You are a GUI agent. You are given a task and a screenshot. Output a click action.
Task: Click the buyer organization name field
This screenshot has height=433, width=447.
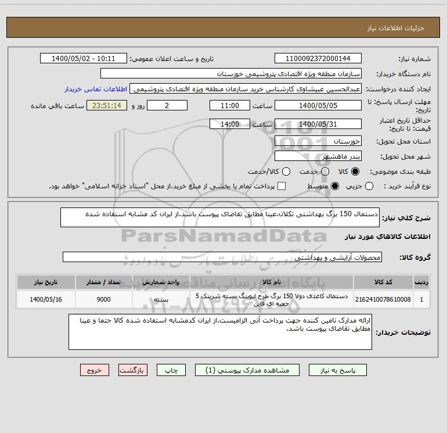click(231, 74)
